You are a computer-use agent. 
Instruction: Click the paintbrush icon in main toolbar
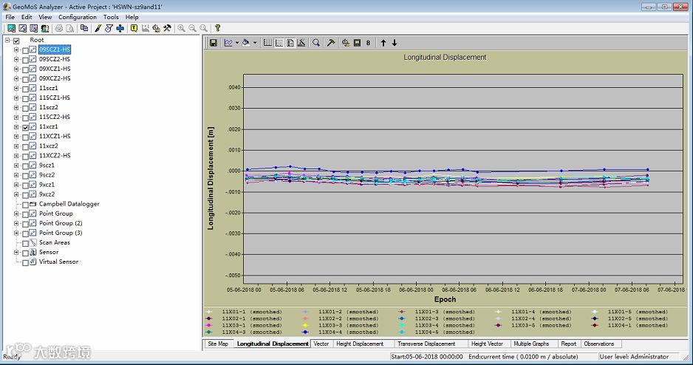pos(97,28)
